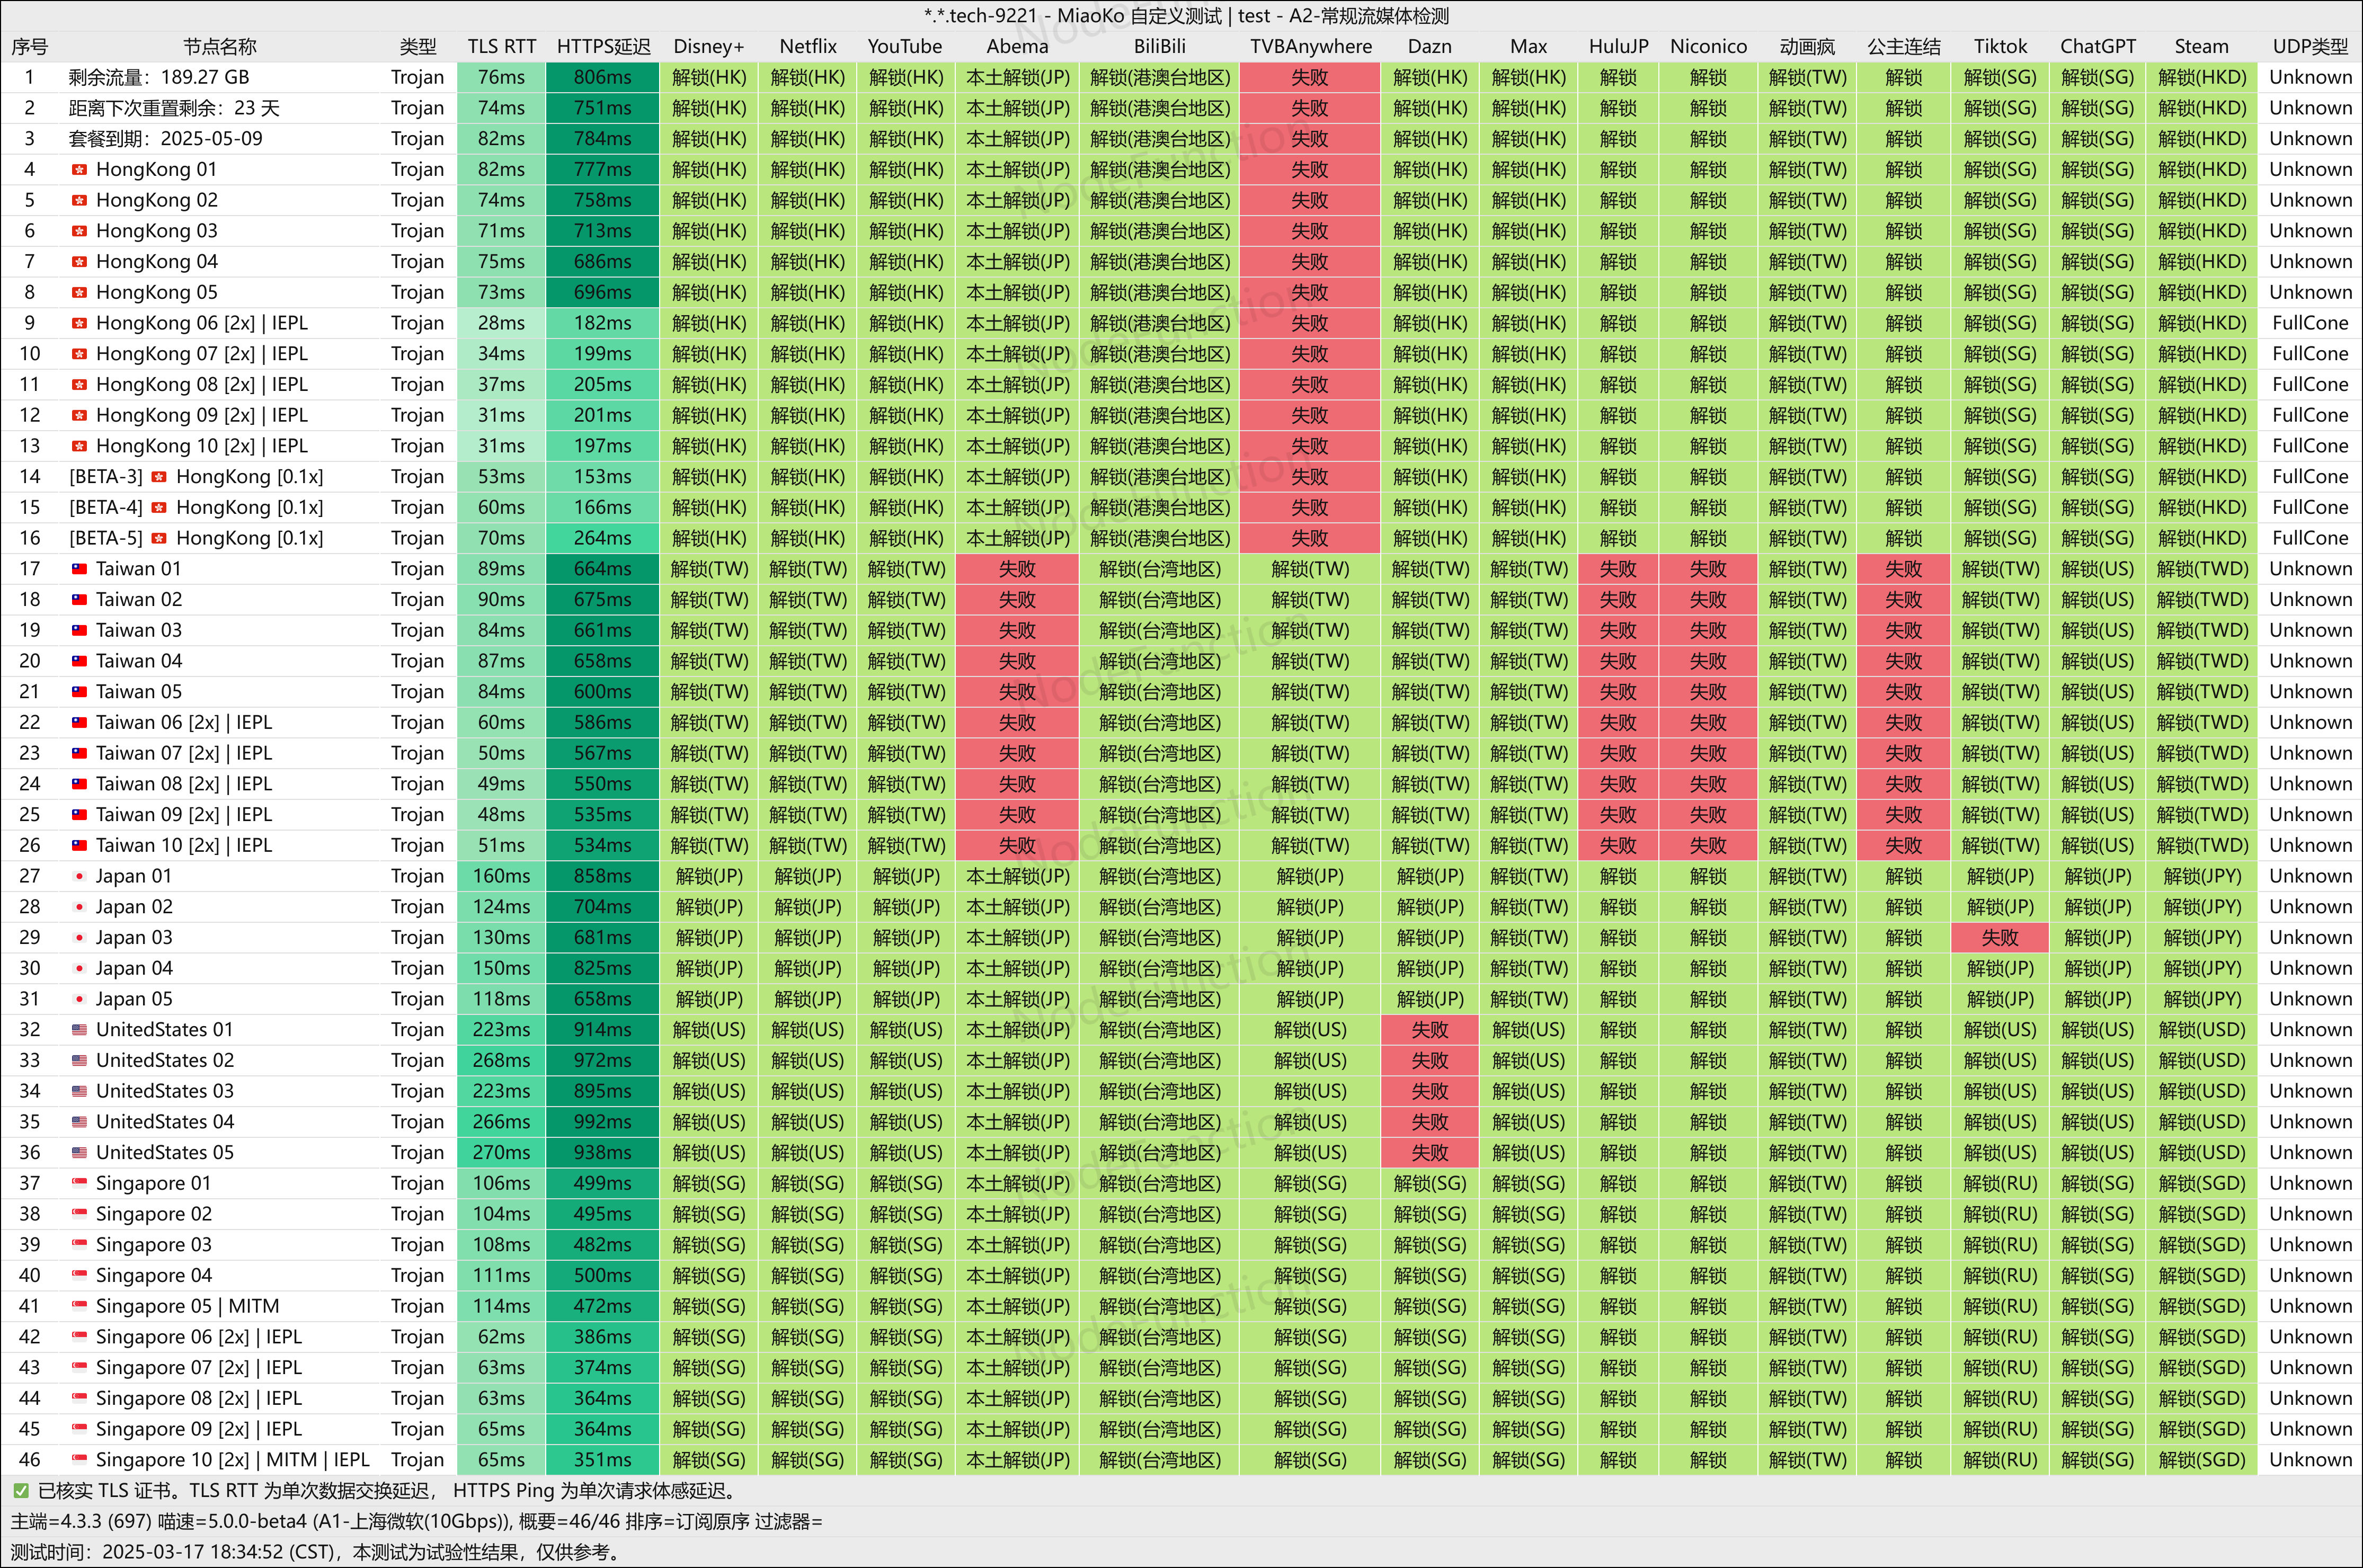Click the red Tiktok 失败 cell for Japan 03
This screenshot has width=2363, height=1568.
2000,938
